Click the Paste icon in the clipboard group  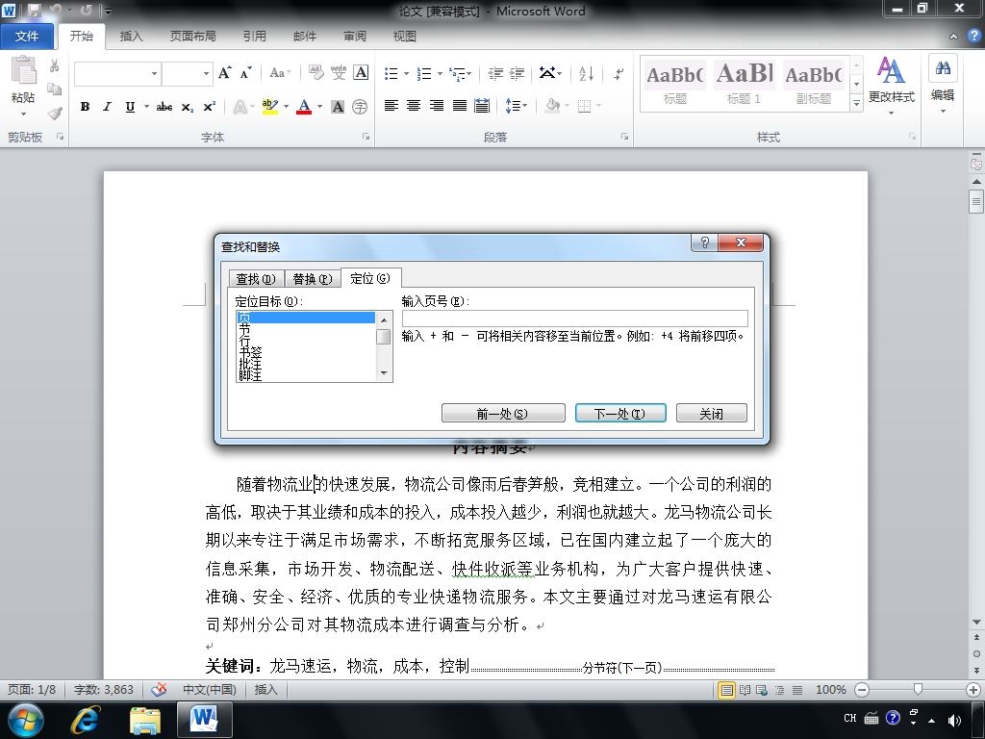click(24, 70)
